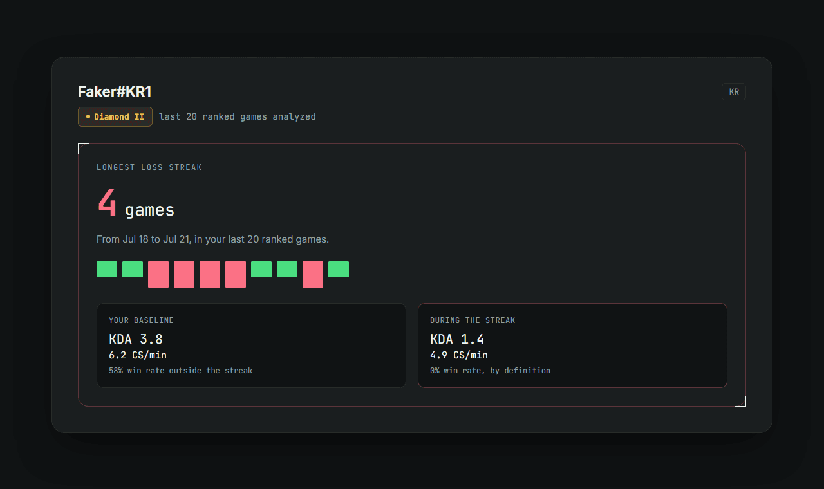Click the KDA 1.4 streak value

457,339
